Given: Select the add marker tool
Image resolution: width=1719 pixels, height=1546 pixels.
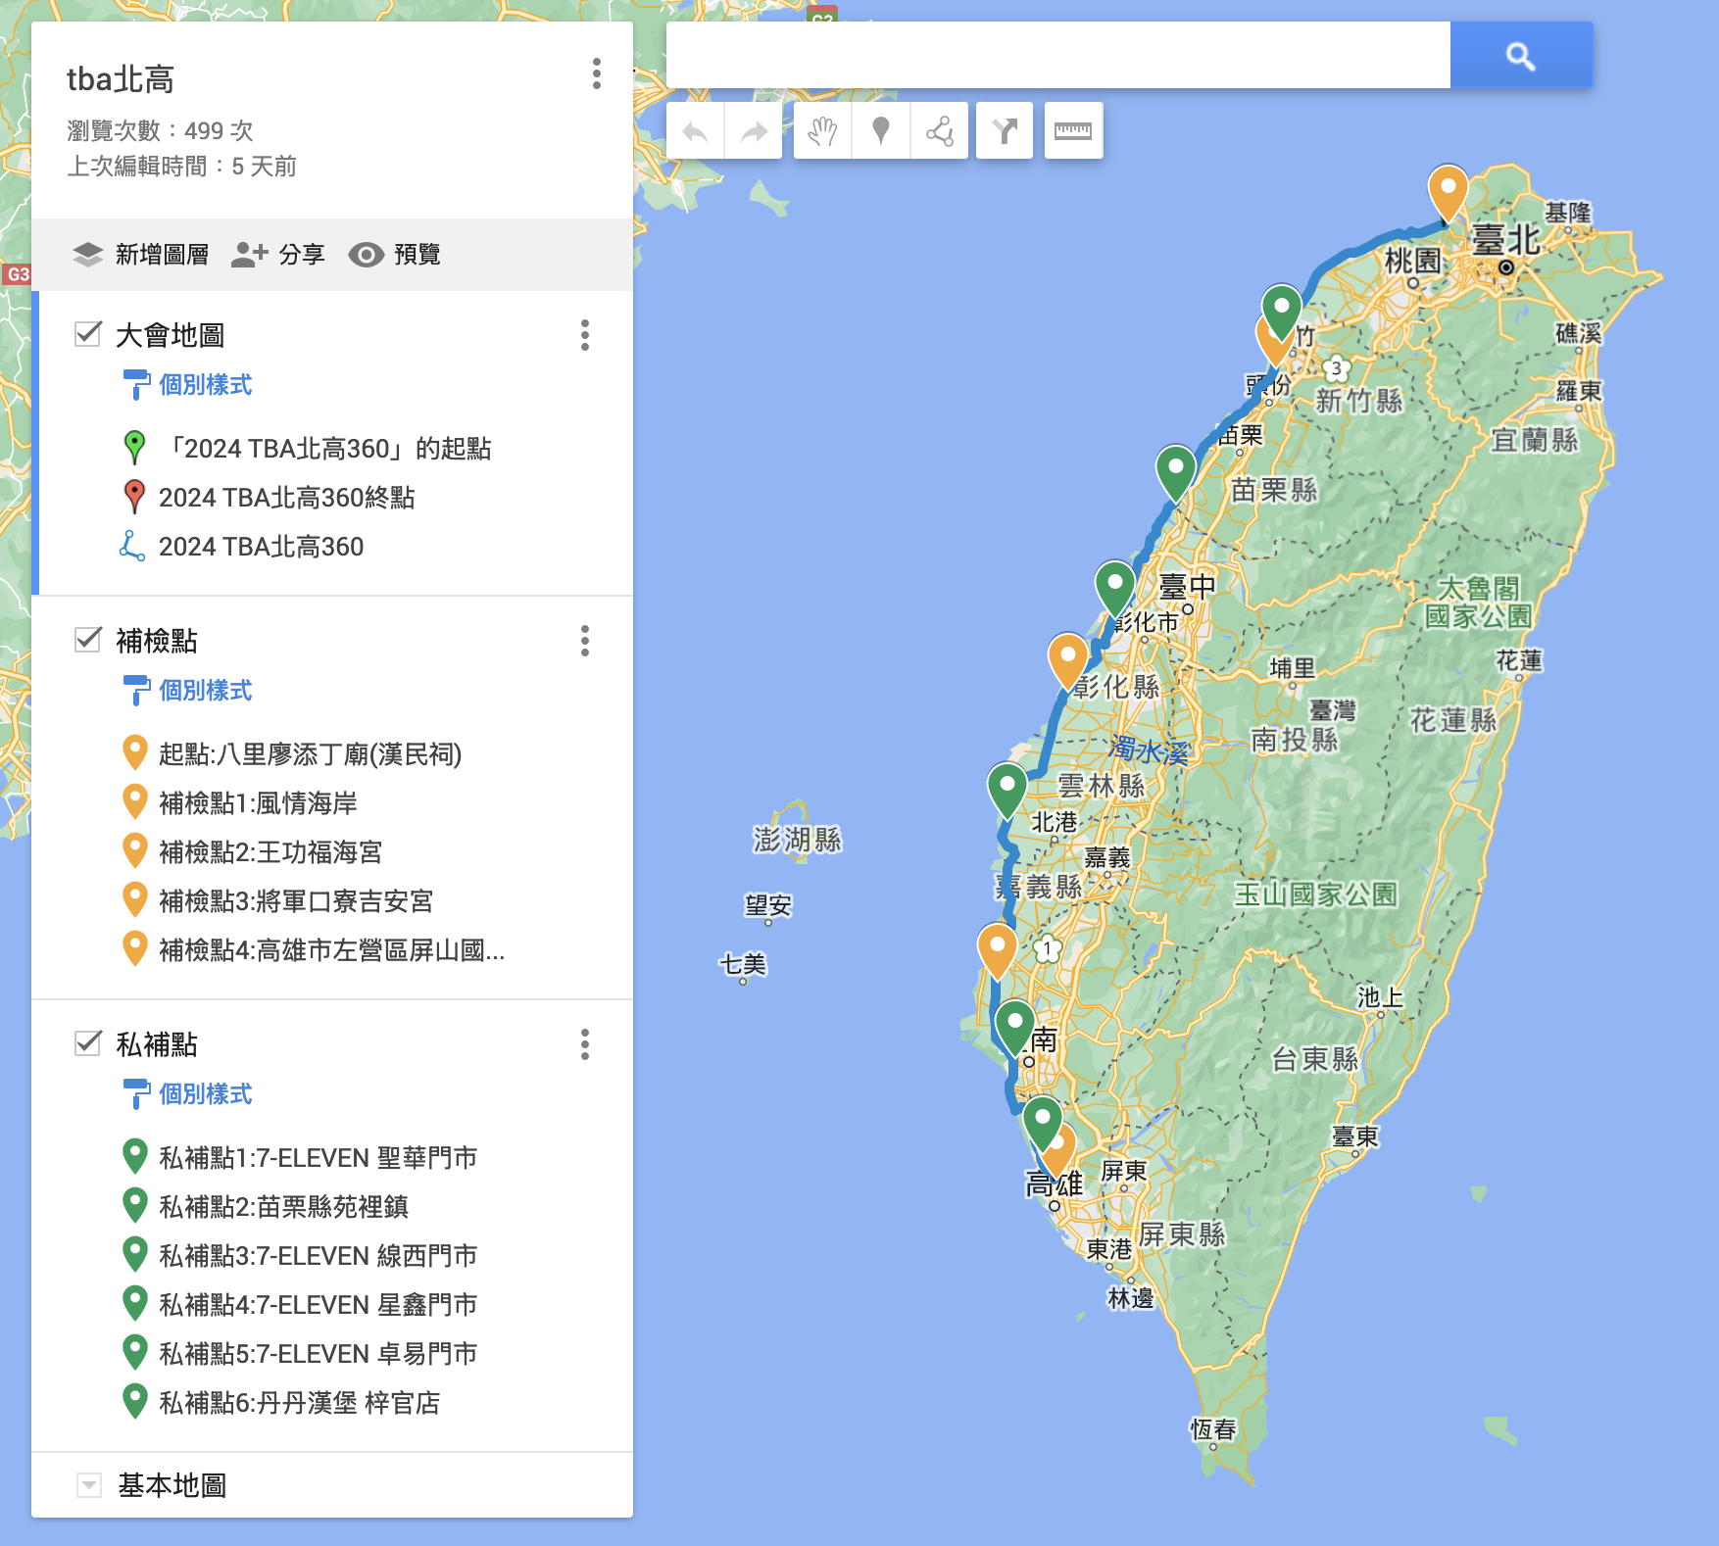Looking at the screenshot, I should (x=881, y=131).
